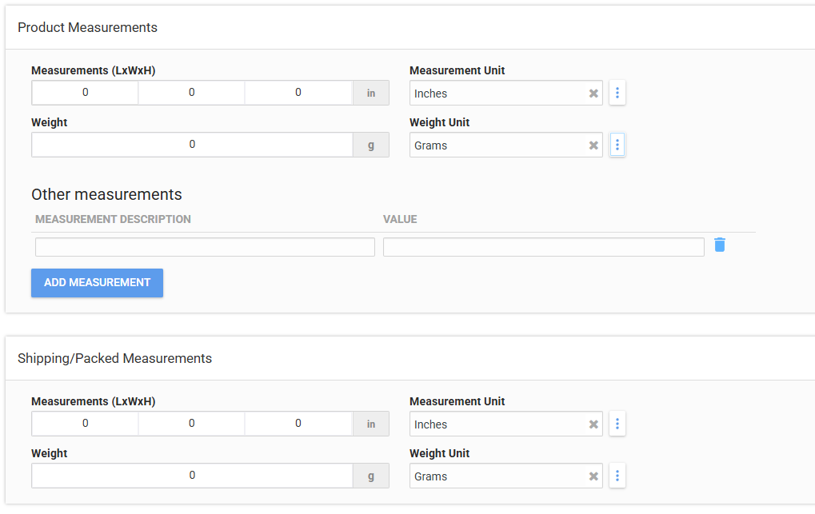The image size is (815, 514).
Task: Clear Inches in Product Measurement Unit
Action: 593,94
